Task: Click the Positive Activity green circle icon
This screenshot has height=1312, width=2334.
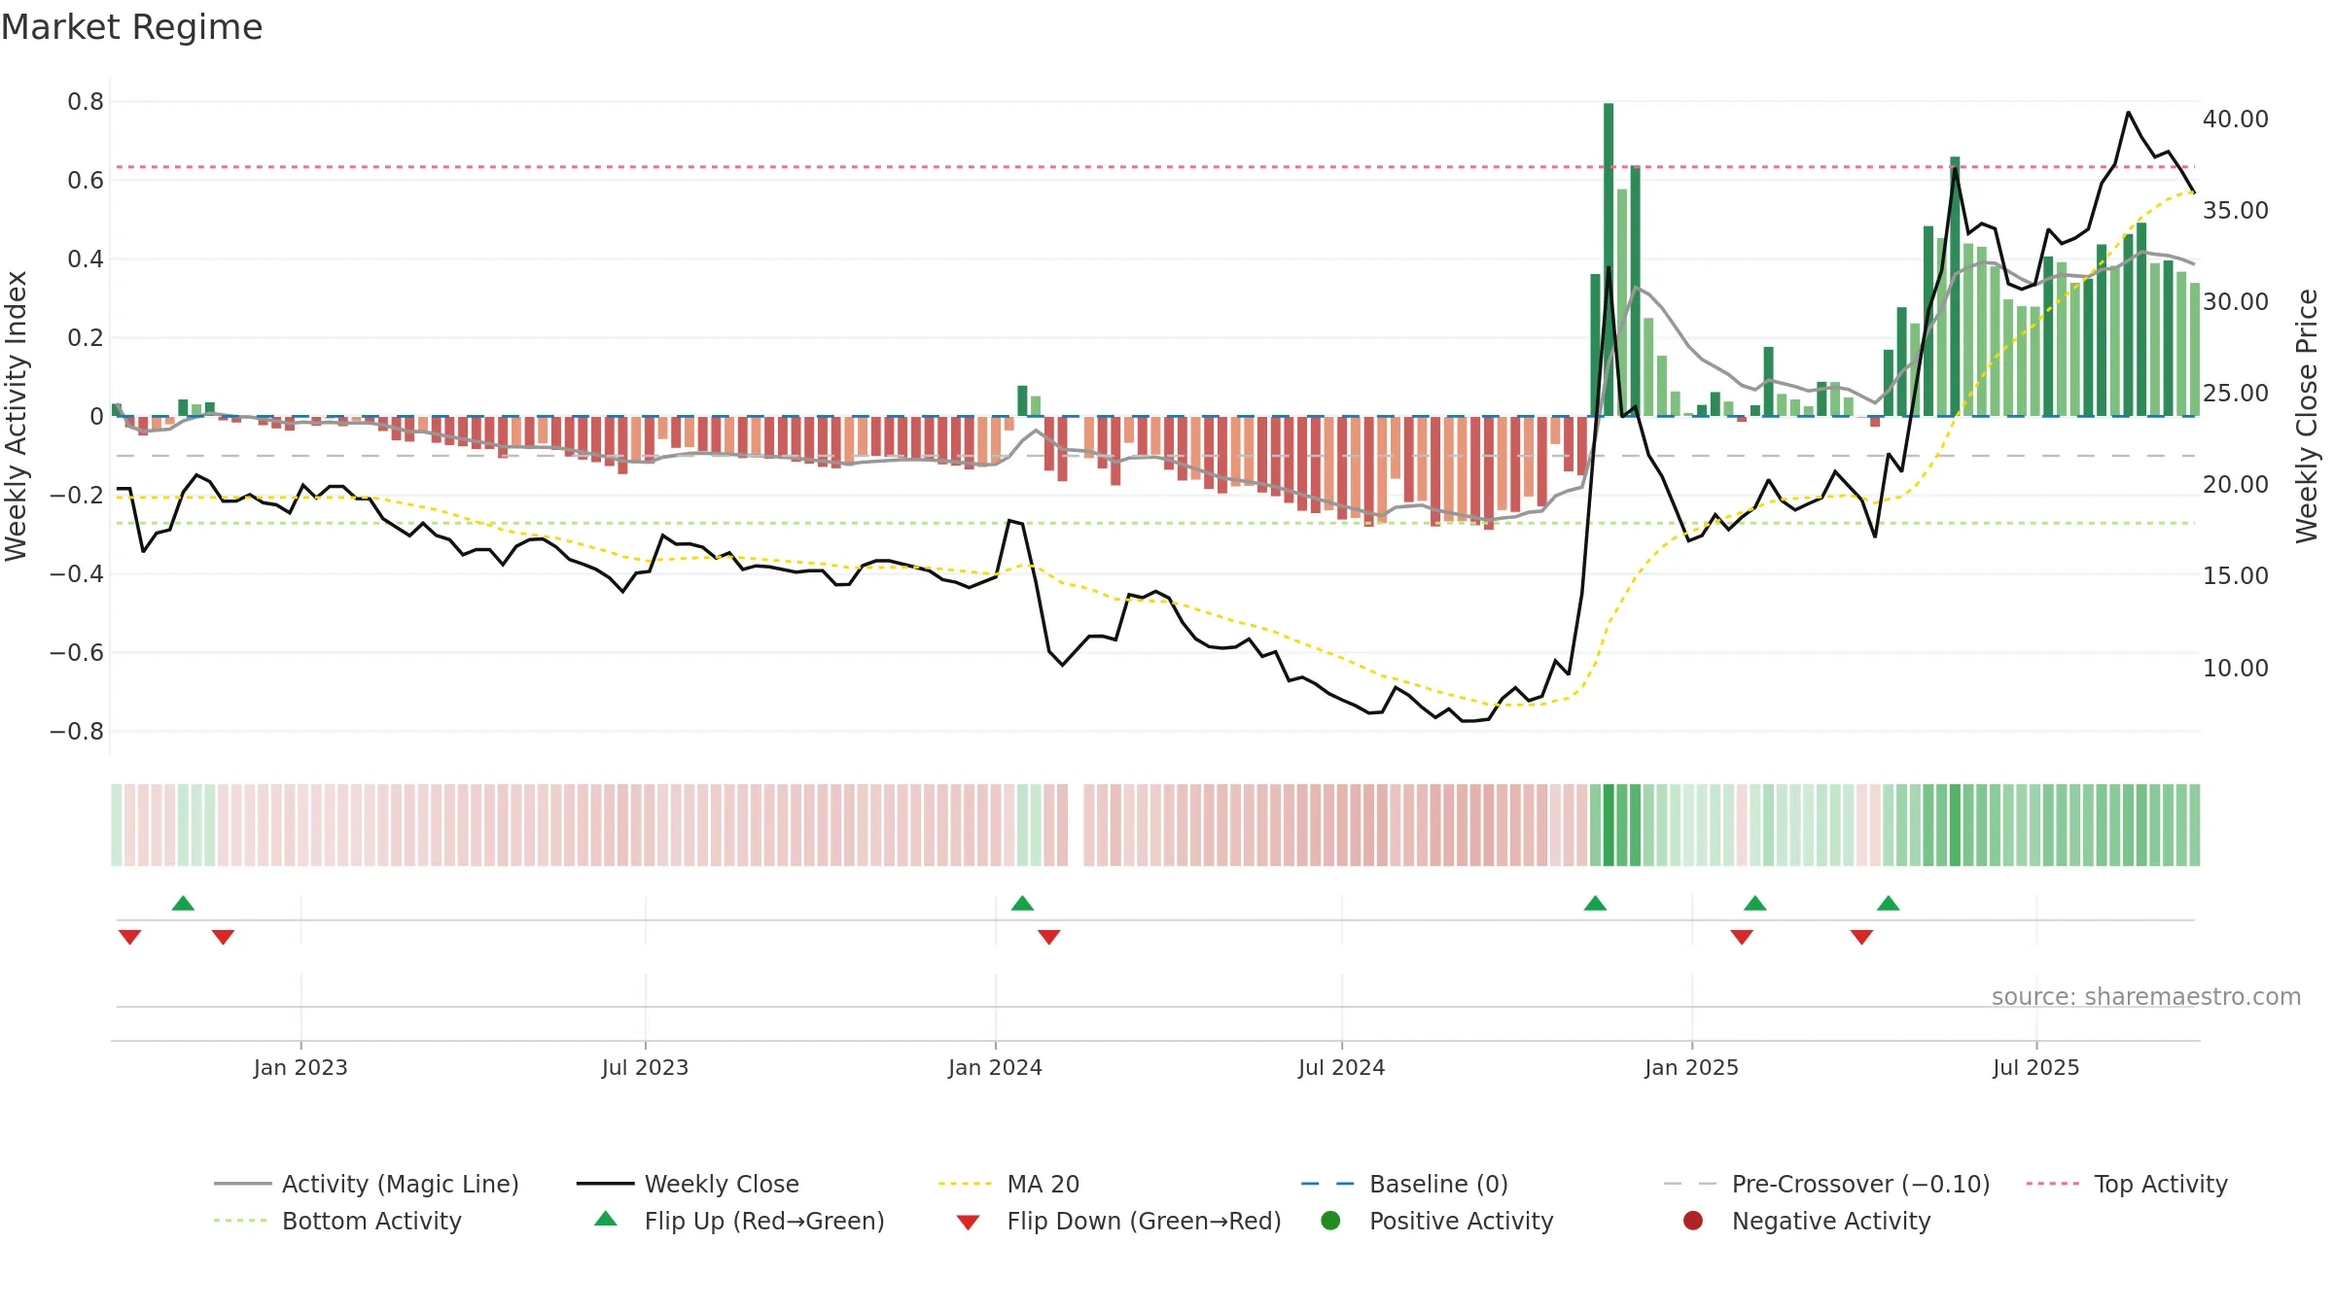Action: tap(1330, 1221)
